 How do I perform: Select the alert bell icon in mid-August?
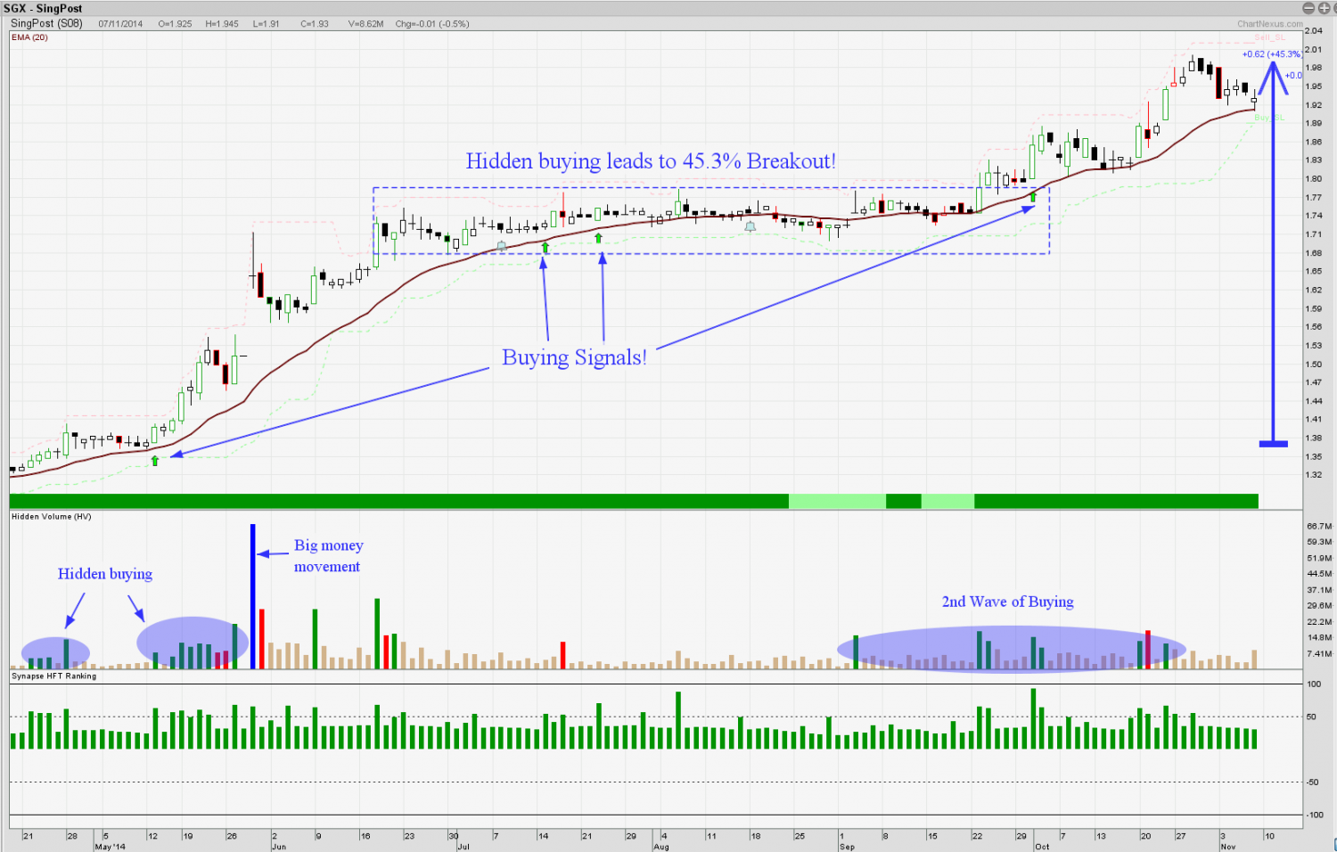click(x=750, y=227)
